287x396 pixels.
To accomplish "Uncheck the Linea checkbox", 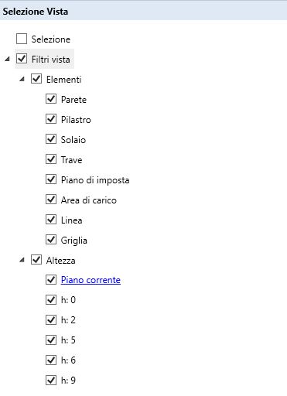I will coord(51,220).
